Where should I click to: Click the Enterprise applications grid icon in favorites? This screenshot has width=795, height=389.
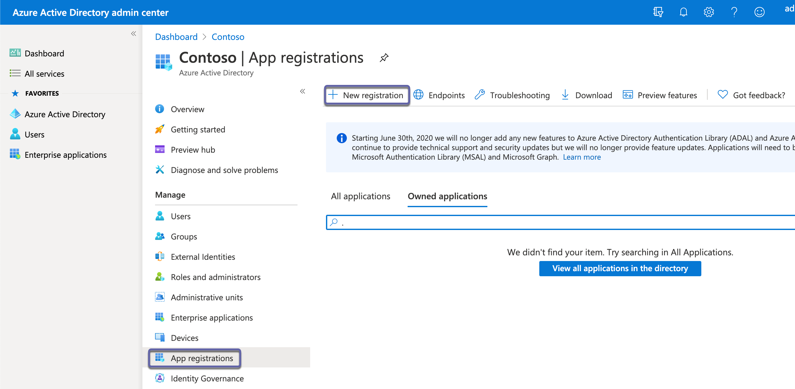pyautogui.click(x=15, y=154)
